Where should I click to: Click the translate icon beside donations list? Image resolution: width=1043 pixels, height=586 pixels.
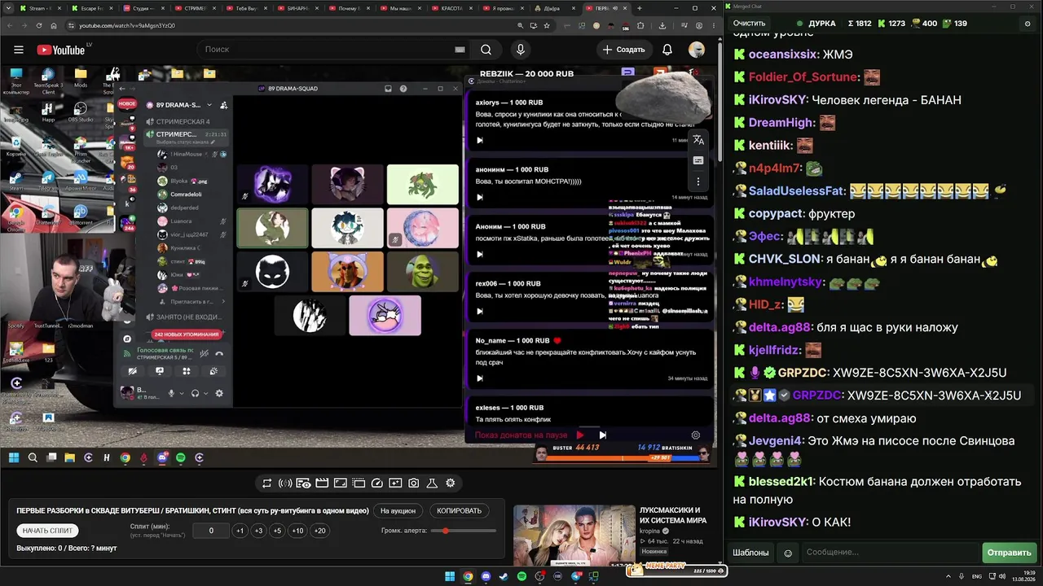pos(698,141)
